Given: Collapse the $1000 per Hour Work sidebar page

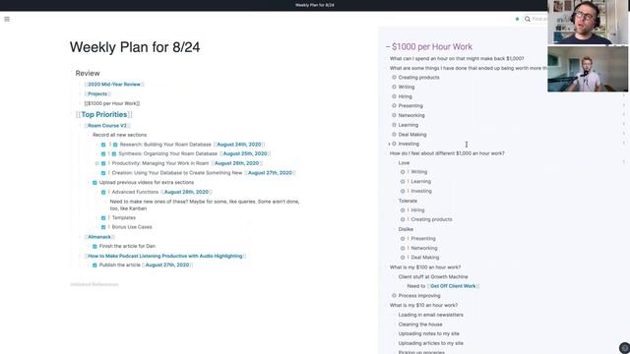Looking at the screenshot, I should (388, 47).
